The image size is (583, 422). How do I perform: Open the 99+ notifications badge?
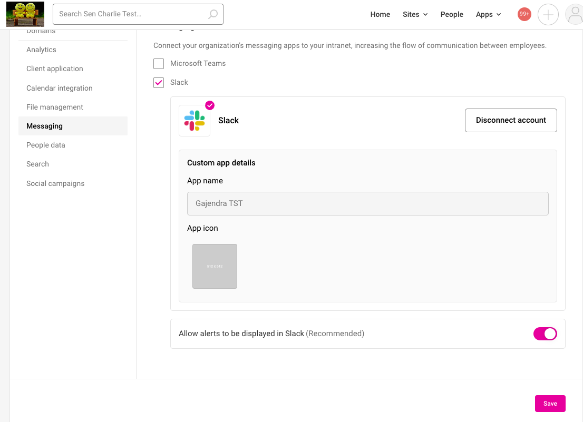pos(524,14)
